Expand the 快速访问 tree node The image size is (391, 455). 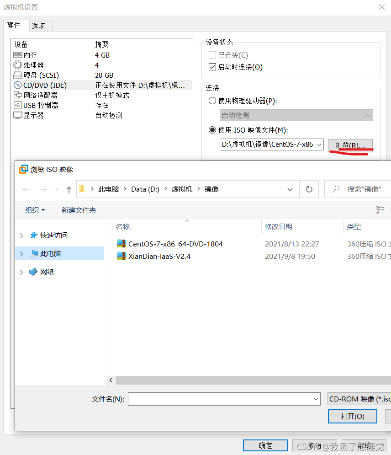click(21, 236)
